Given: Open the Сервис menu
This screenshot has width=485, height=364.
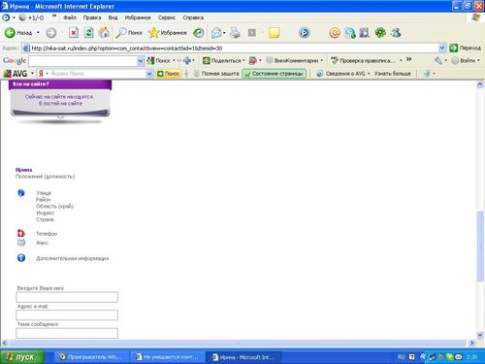Looking at the screenshot, I should (167, 17).
